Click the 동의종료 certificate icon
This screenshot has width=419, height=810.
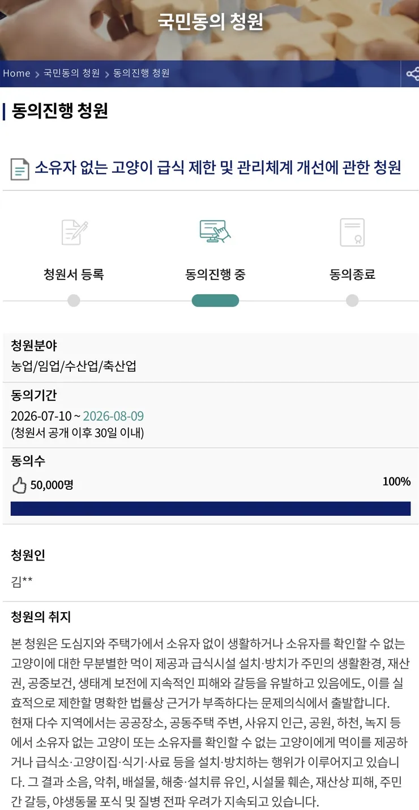point(352,232)
